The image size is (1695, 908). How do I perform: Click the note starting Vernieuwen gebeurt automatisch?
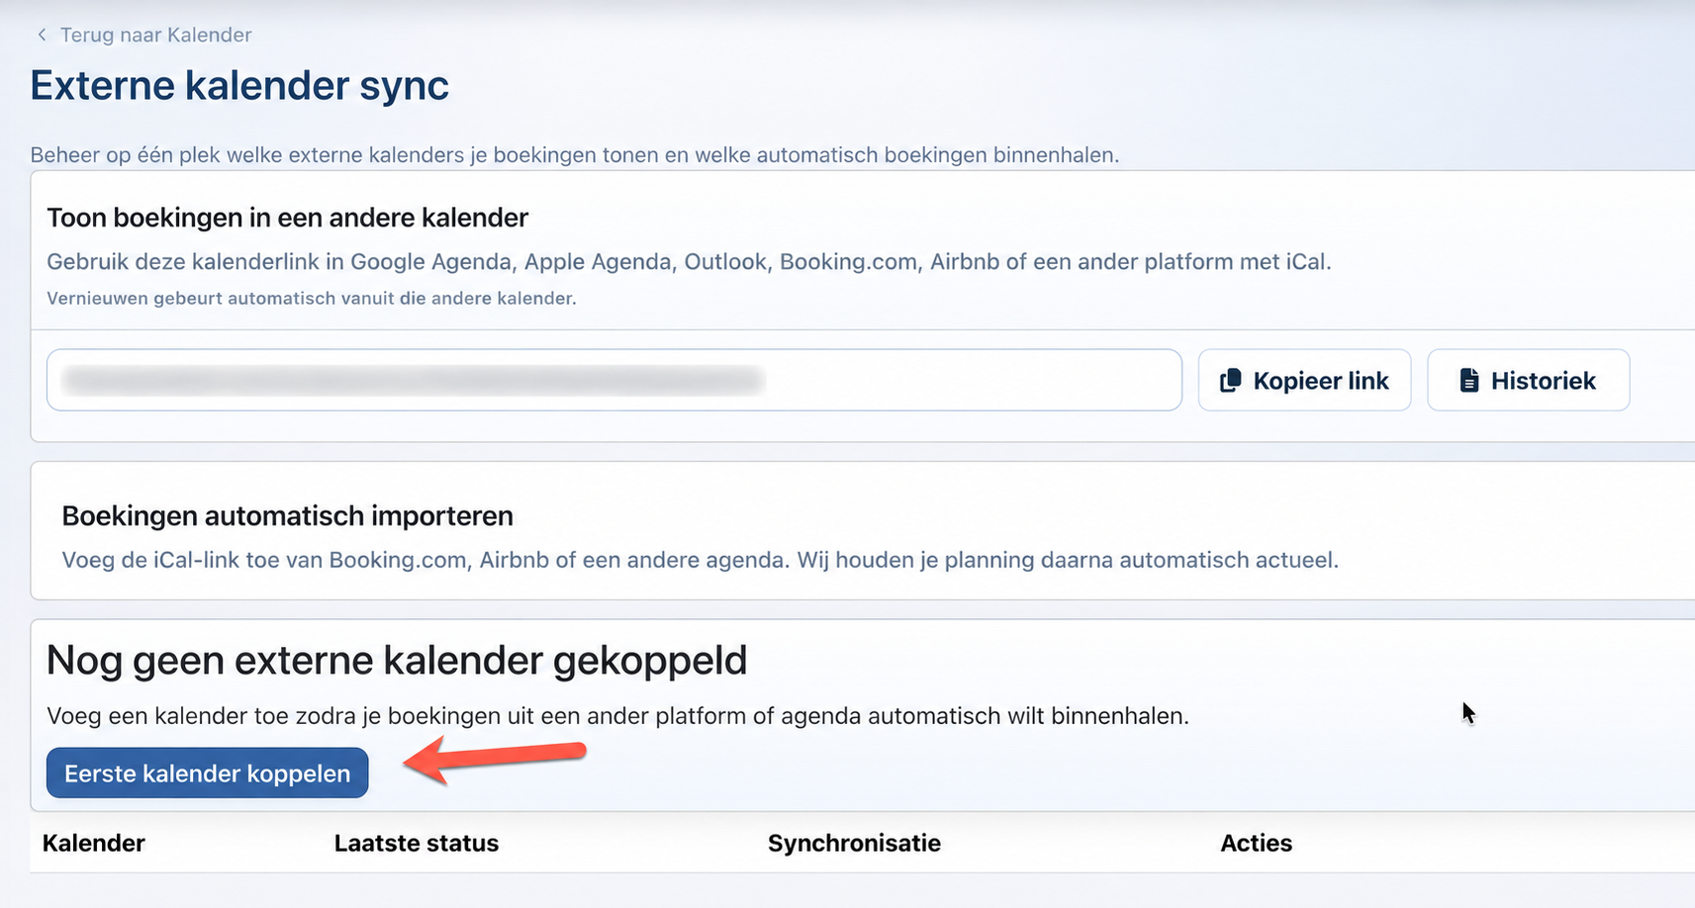click(x=312, y=298)
